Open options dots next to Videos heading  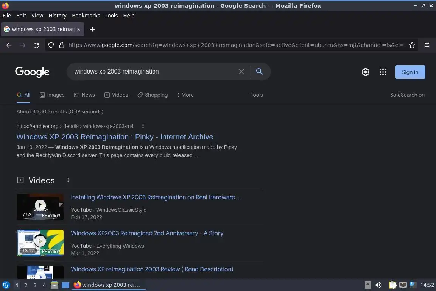(x=68, y=180)
